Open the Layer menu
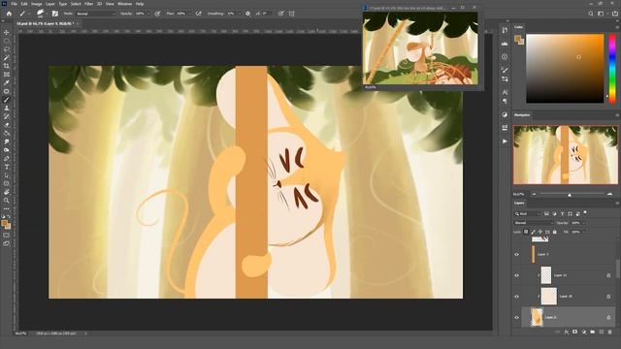Viewport: 621px width, 349px height. 50,4
